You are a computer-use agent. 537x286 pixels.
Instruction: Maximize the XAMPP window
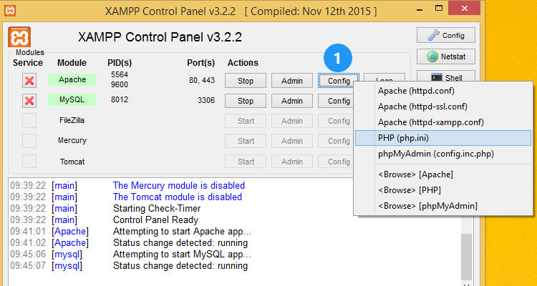coord(438,8)
